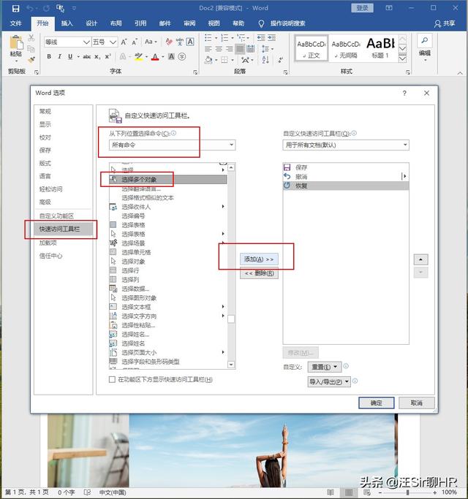Click the Cancel 取消 button
Image resolution: width=468 pixels, height=499 pixels.
pyautogui.click(x=416, y=403)
